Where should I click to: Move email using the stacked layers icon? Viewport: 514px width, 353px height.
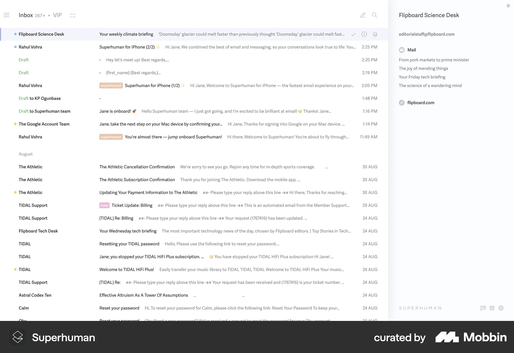pyautogui.click(x=375, y=34)
